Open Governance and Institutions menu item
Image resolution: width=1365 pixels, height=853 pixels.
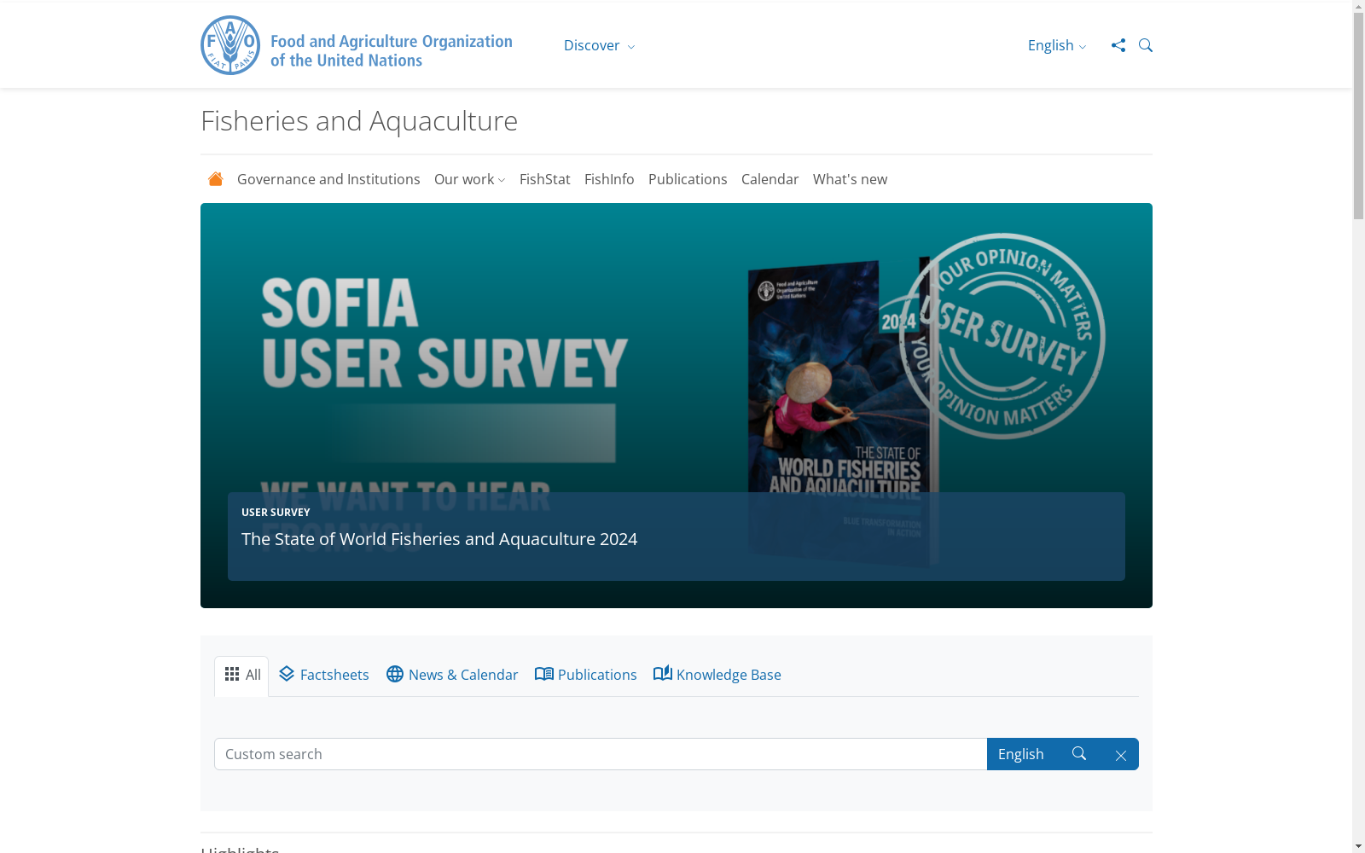pyautogui.click(x=328, y=179)
